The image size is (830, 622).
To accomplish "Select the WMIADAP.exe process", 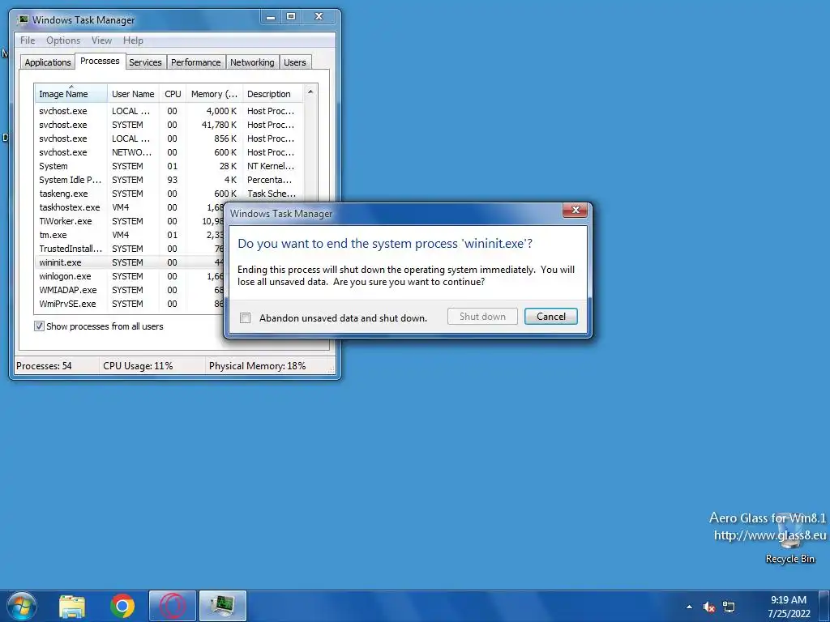I will pyautogui.click(x=130, y=290).
